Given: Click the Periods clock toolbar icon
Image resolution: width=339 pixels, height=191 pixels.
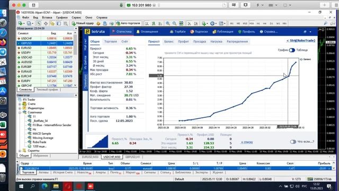Looking at the screenshot, I should (212, 23).
